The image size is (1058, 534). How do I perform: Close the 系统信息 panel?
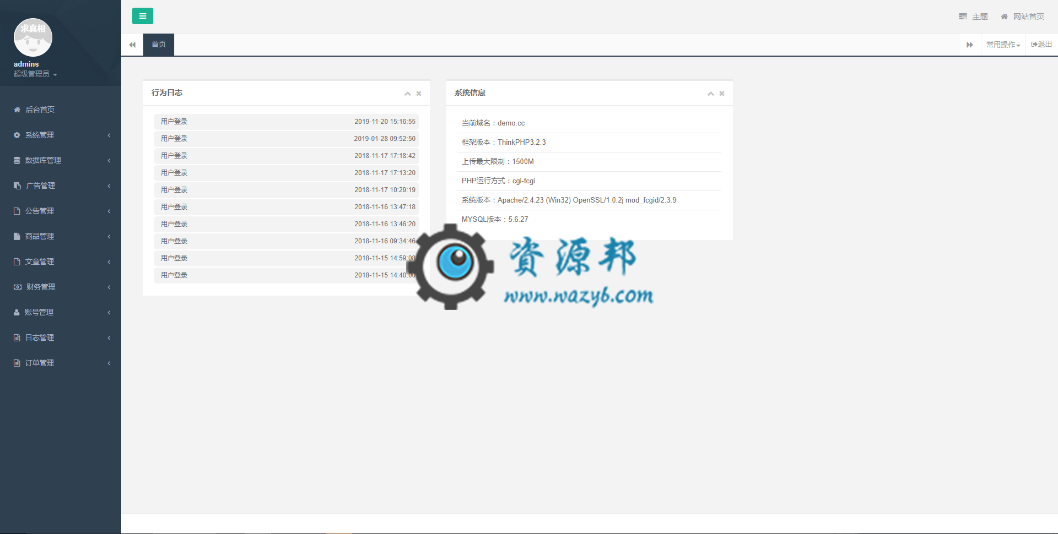click(722, 94)
